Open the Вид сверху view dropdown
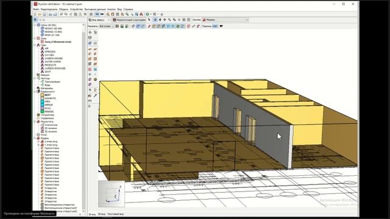This screenshot has height=219, width=390. point(99,20)
